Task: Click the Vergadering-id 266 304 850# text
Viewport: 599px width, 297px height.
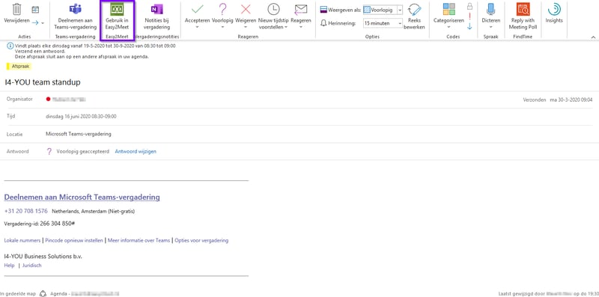Action: (40, 224)
